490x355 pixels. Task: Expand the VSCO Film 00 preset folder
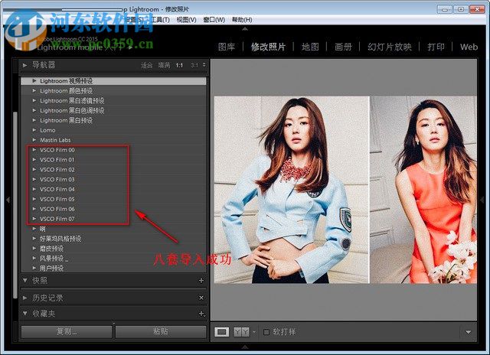click(34, 150)
